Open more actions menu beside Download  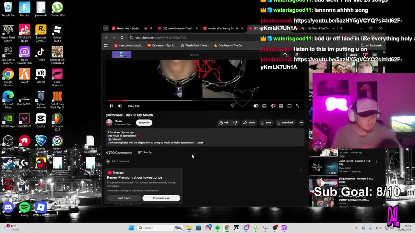coord(301,123)
